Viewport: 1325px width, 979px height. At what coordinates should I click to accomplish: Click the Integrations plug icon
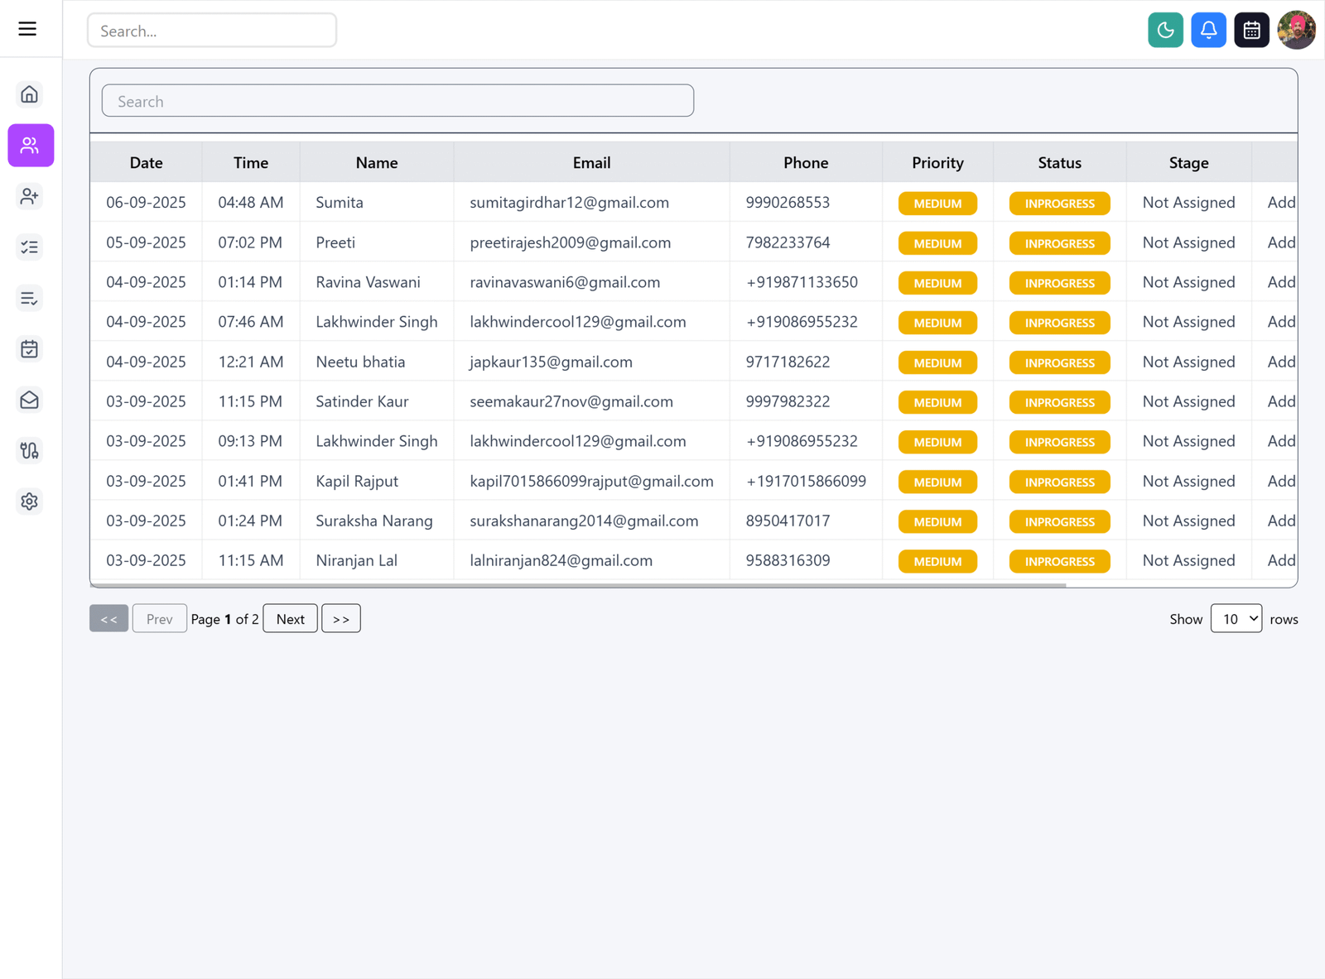(x=30, y=450)
